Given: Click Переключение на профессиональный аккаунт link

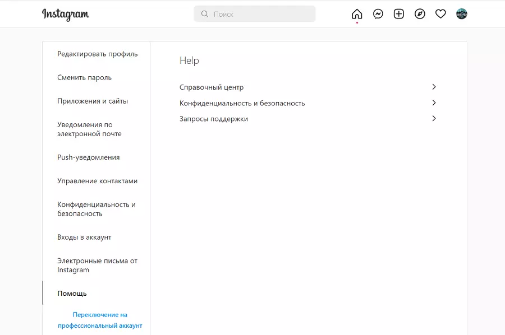Looking at the screenshot, I should pos(100,320).
